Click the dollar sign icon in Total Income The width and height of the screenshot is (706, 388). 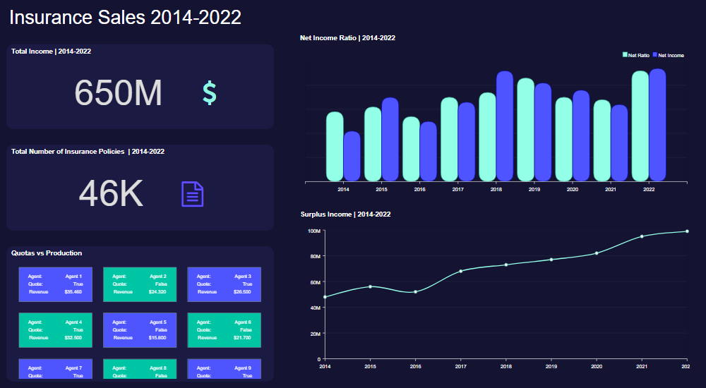point(209,93)
